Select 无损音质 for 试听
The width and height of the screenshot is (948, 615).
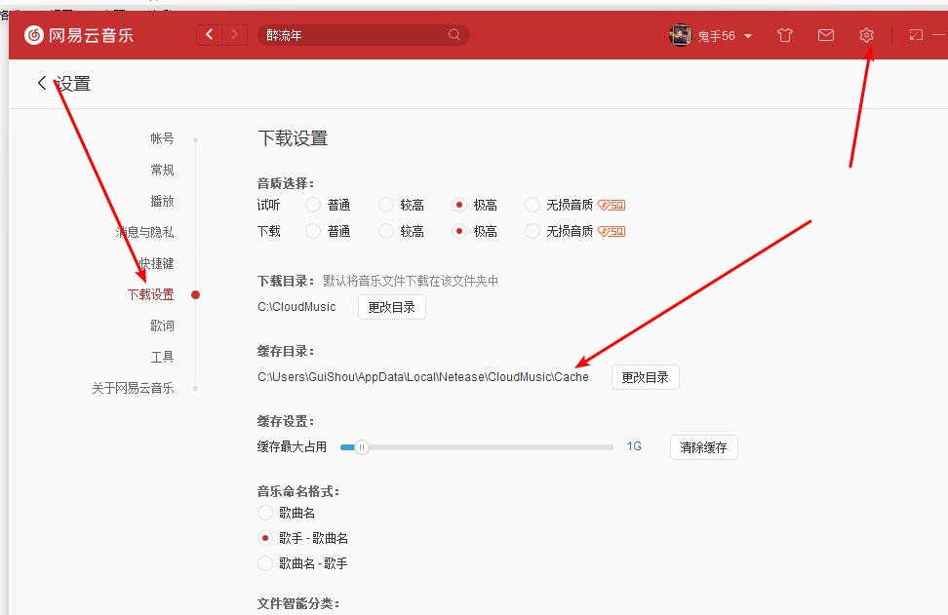click(533, 206)
